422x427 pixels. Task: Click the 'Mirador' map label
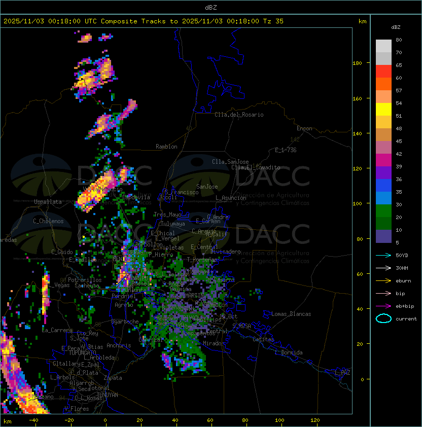pyautogui.click(x=214, y=343)
